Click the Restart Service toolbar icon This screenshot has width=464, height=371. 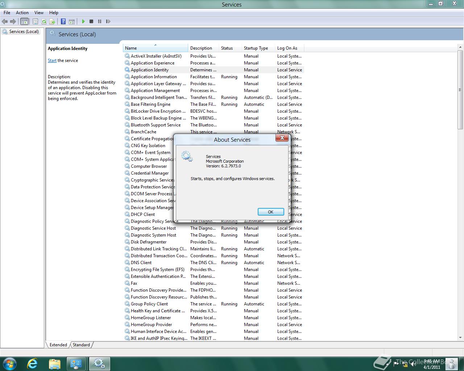(108, 21)
